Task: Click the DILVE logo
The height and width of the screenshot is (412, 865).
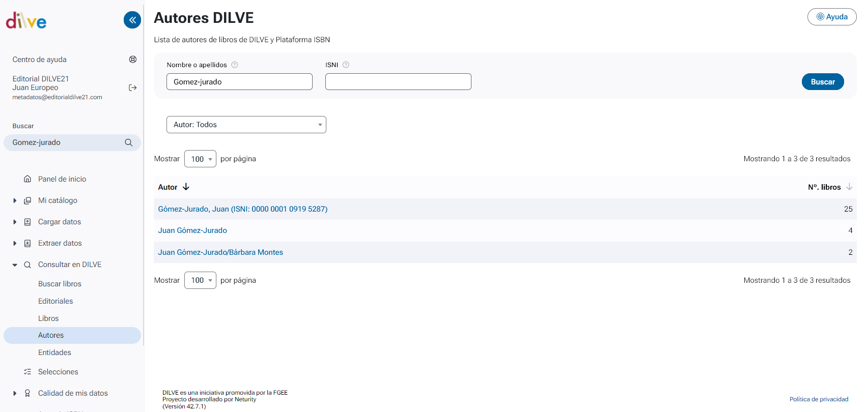Action: pyautogui.click(x=26, y=21)
